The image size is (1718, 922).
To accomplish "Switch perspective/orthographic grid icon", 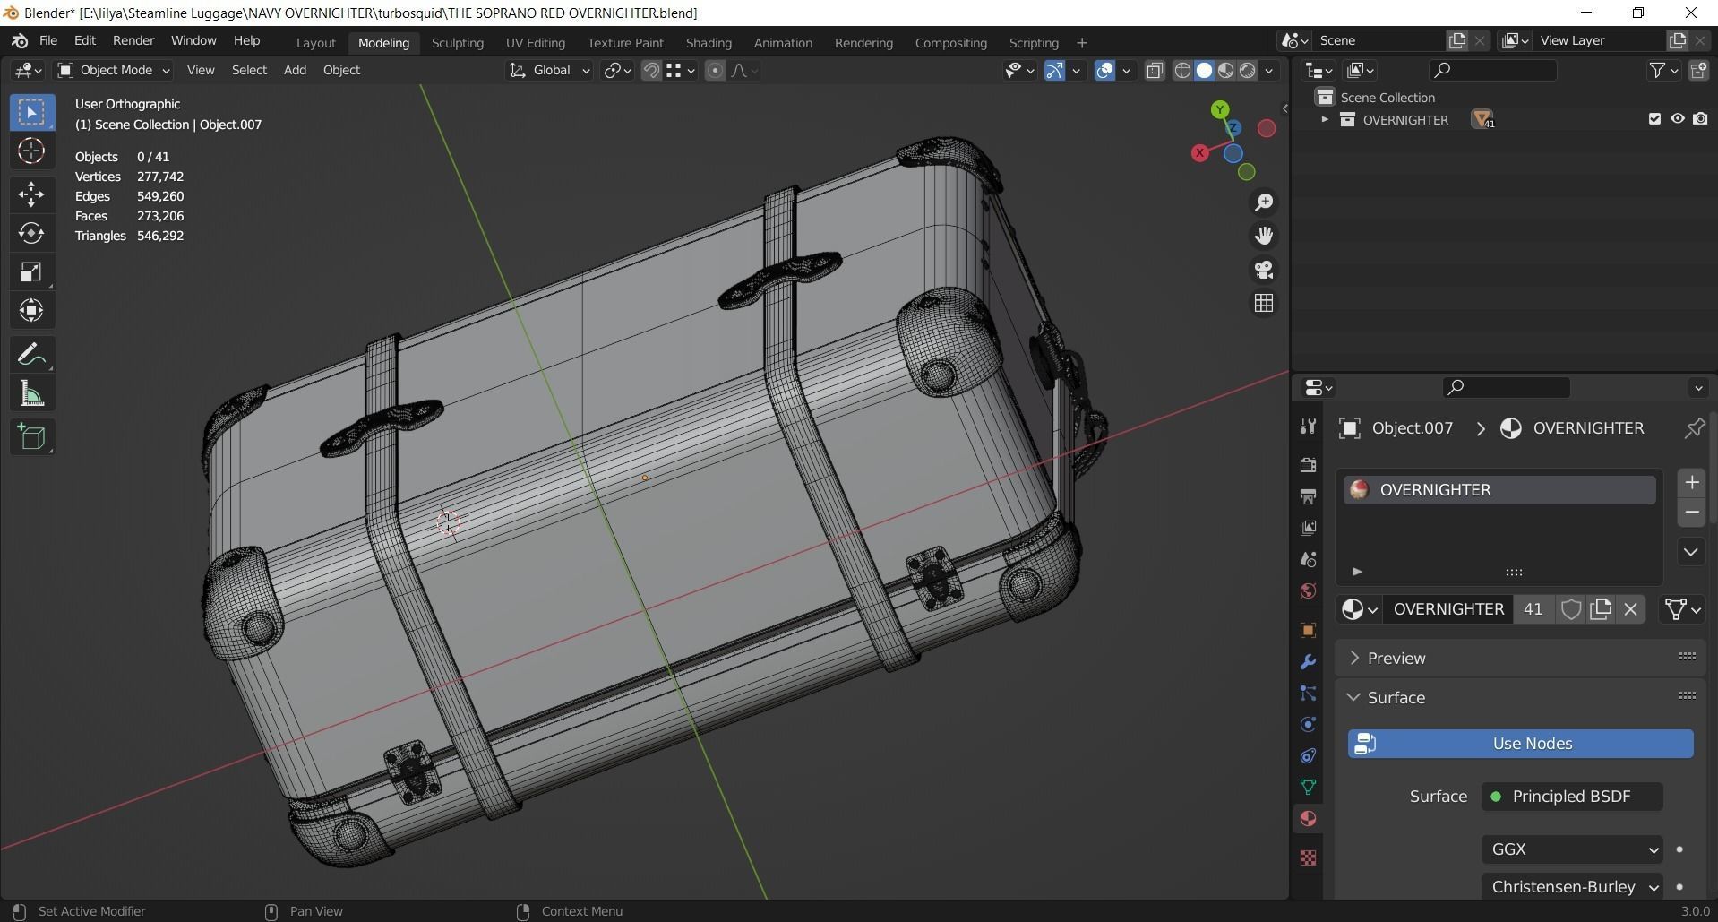I will (x=1264, y=304).
